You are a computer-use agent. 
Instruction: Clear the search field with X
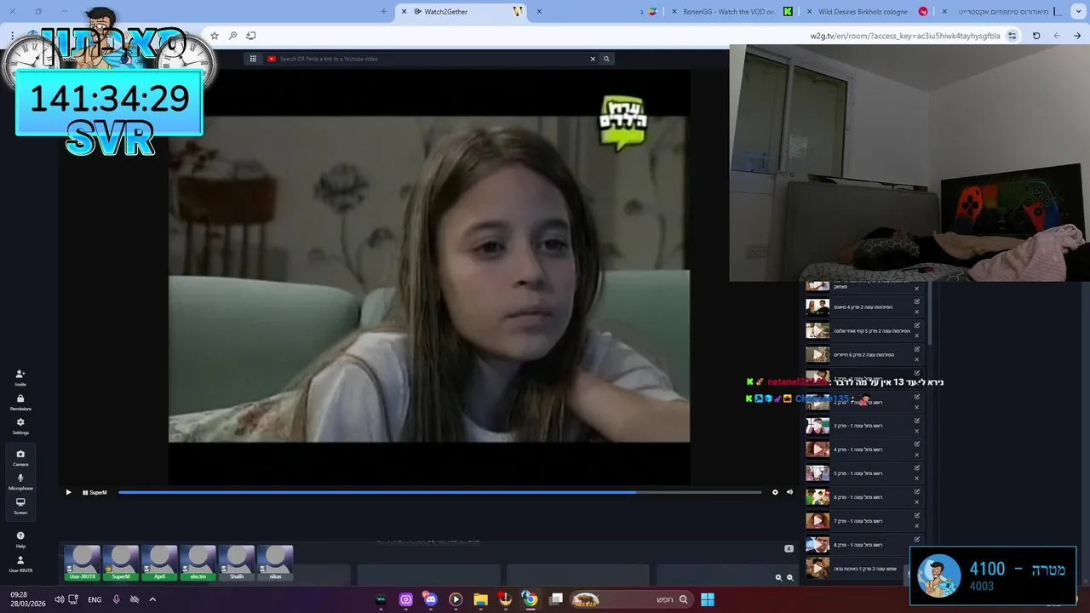593,59
